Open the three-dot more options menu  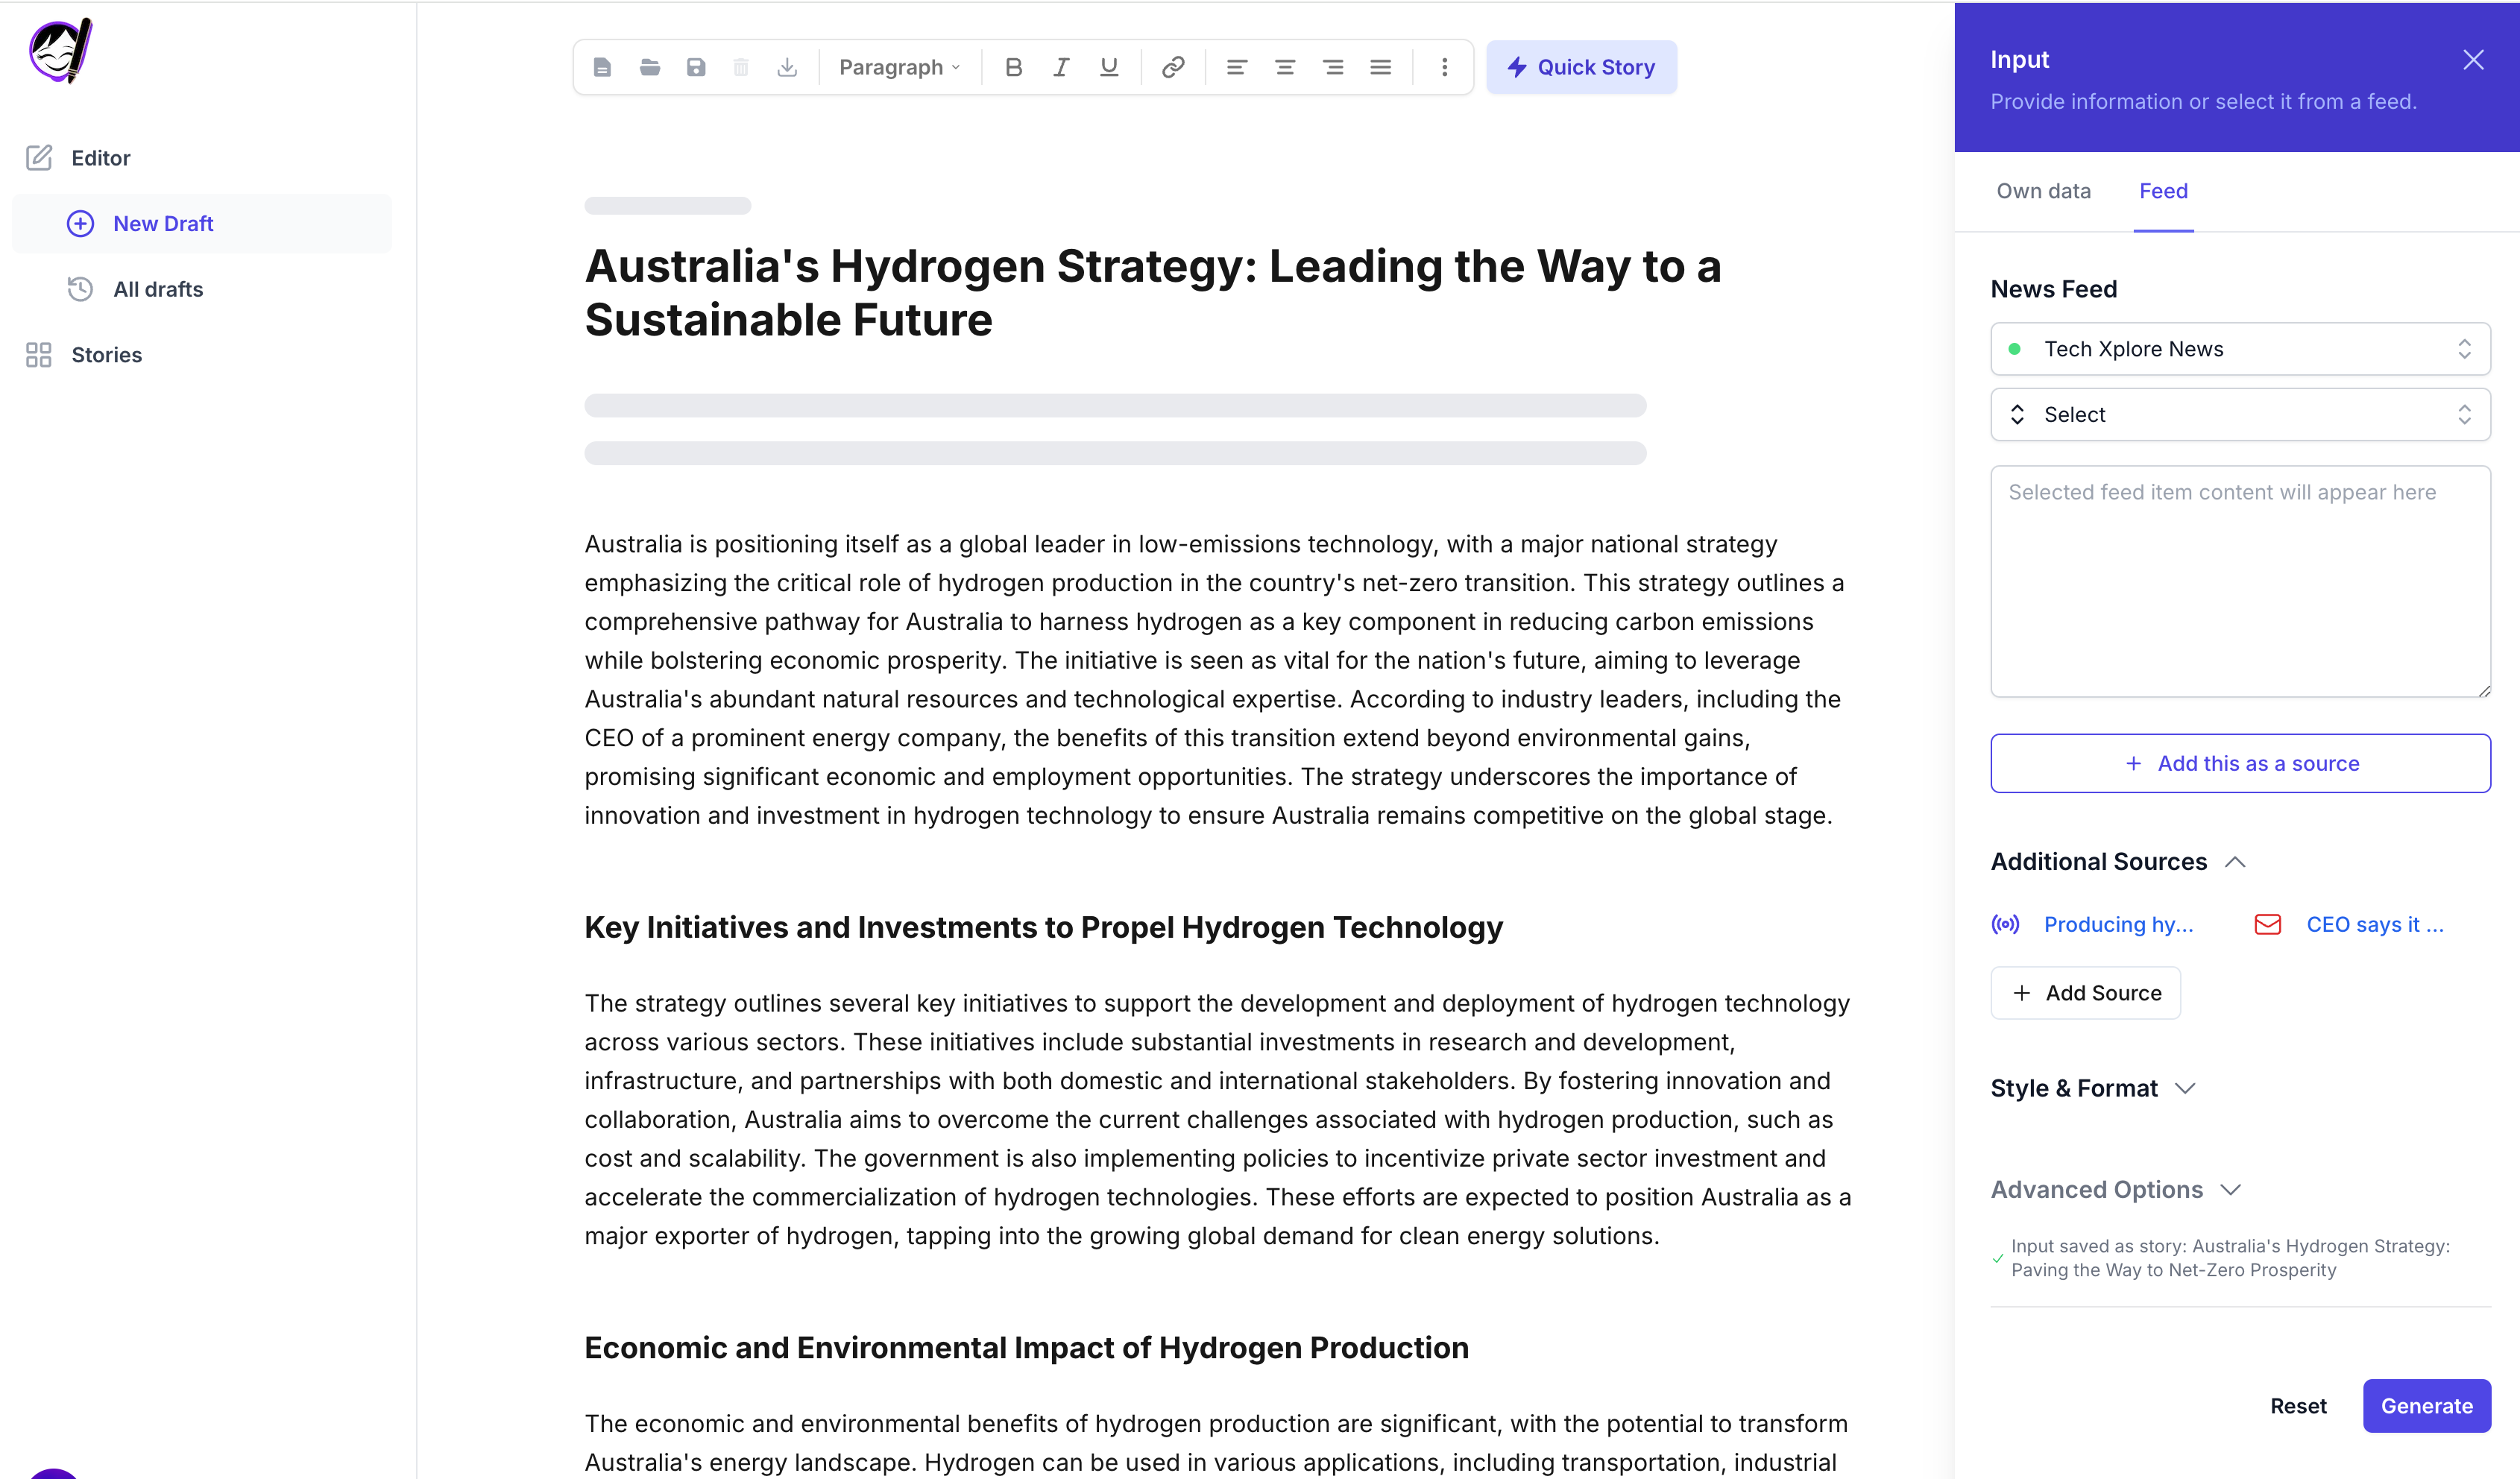1444,67
